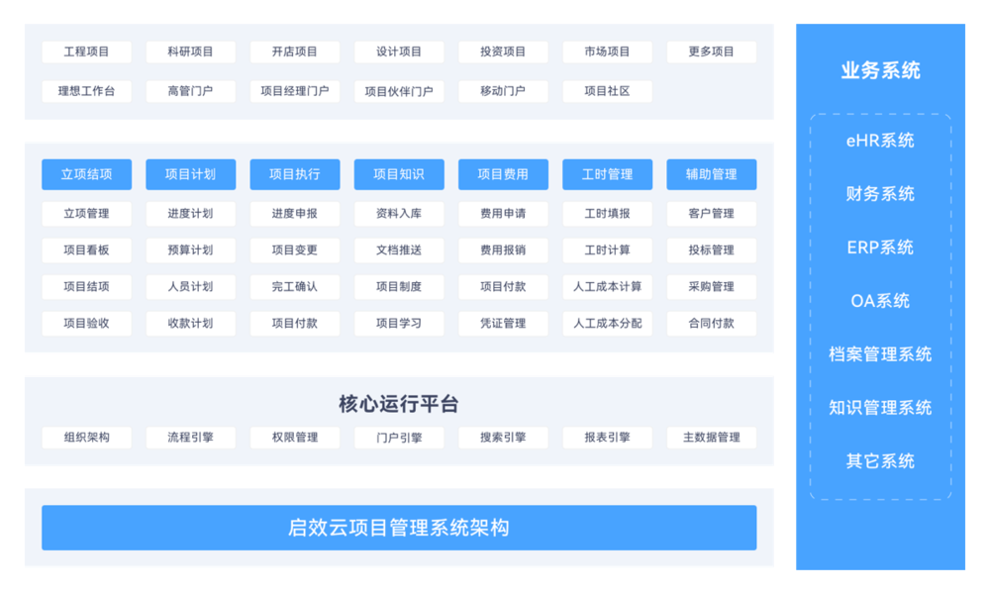Open the 人工成本计算 module

[x=608, y=286]
